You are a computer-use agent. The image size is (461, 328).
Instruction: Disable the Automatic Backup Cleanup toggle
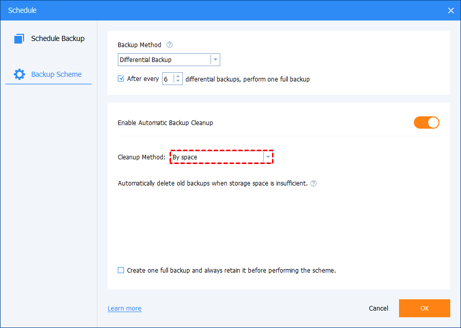click(426, 122)
